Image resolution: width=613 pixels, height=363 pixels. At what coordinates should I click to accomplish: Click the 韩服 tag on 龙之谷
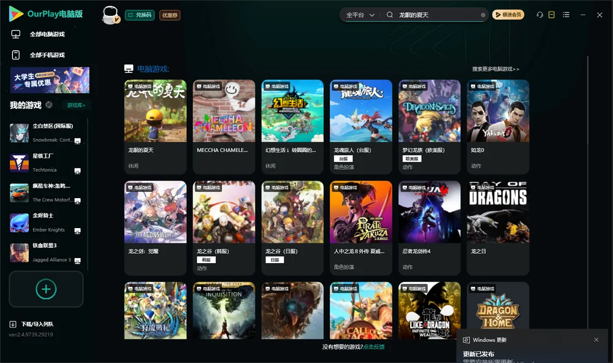[x=206, y=260]
